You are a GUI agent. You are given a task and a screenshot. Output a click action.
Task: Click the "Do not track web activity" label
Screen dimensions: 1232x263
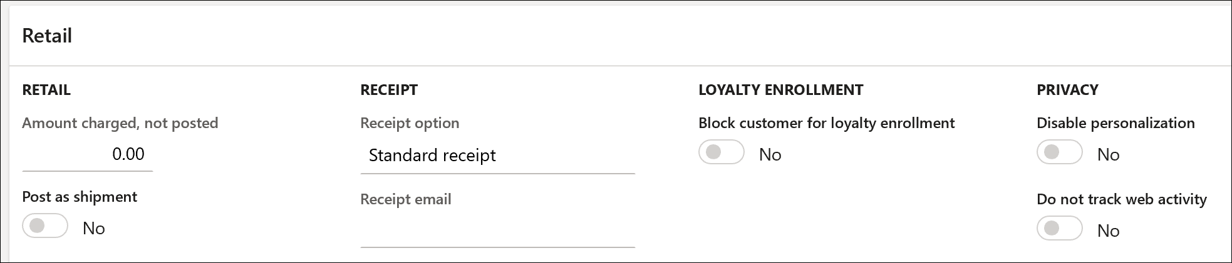tap(1121, 199)
